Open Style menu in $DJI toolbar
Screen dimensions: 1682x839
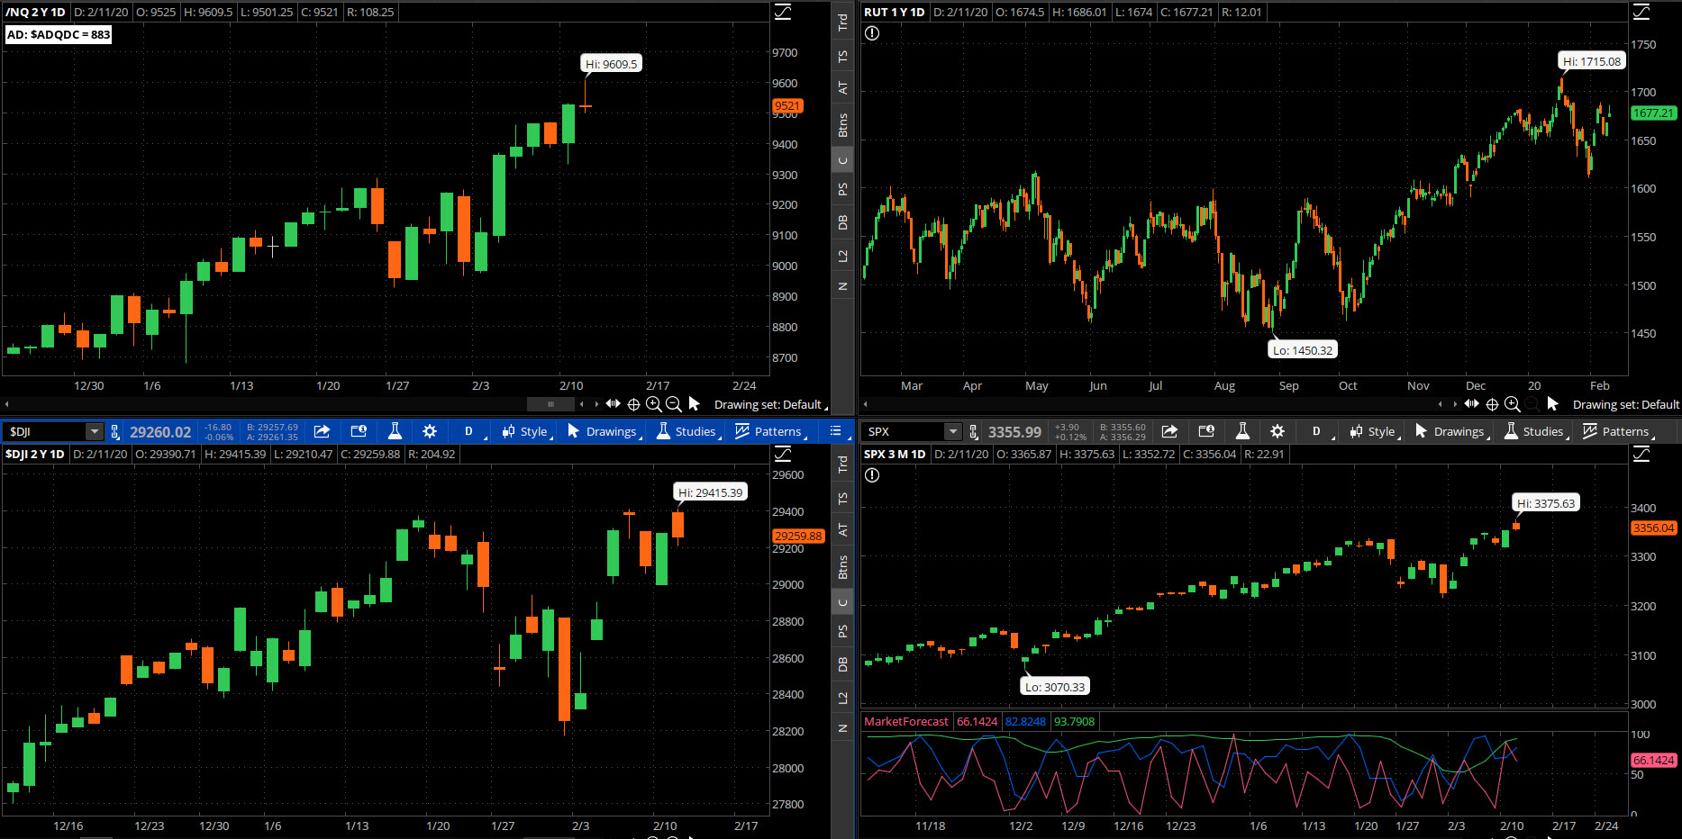[x=525, y=431]
